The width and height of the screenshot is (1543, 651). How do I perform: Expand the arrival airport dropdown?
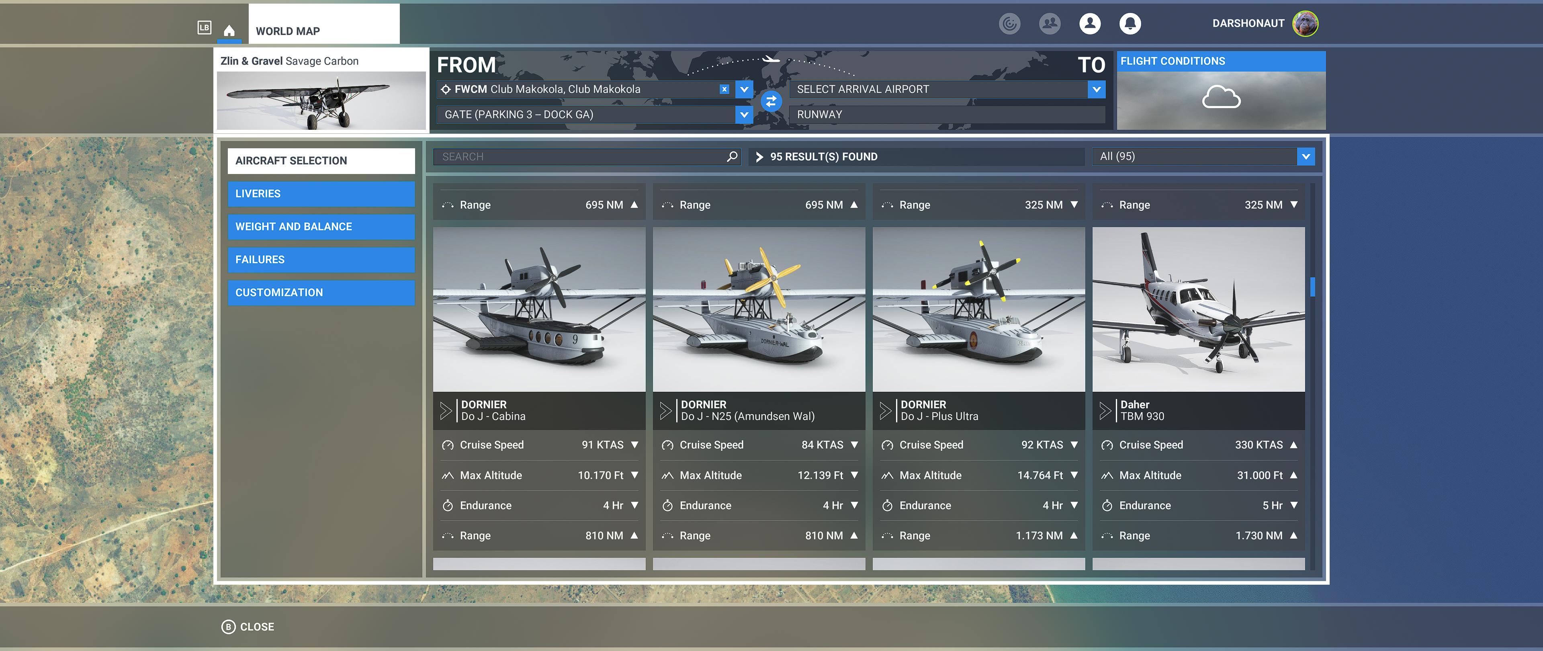[x=1096, y=89]
